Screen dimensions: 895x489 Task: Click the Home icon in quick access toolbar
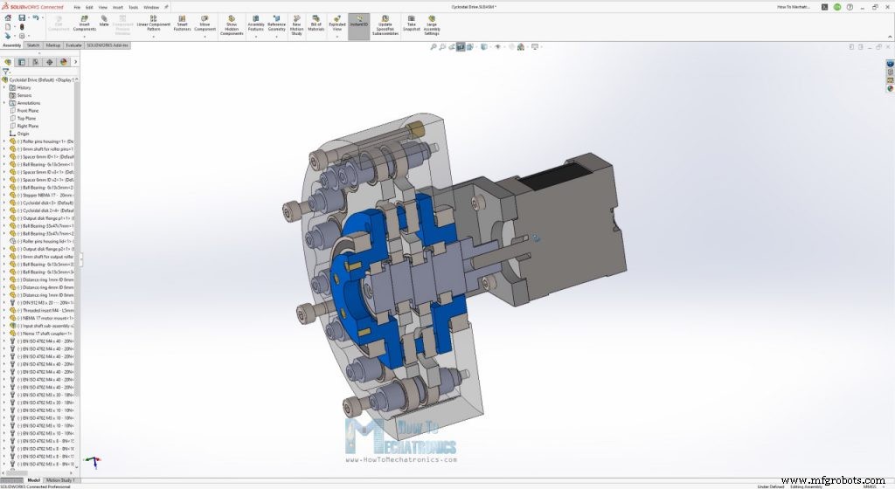pos(7,17)
